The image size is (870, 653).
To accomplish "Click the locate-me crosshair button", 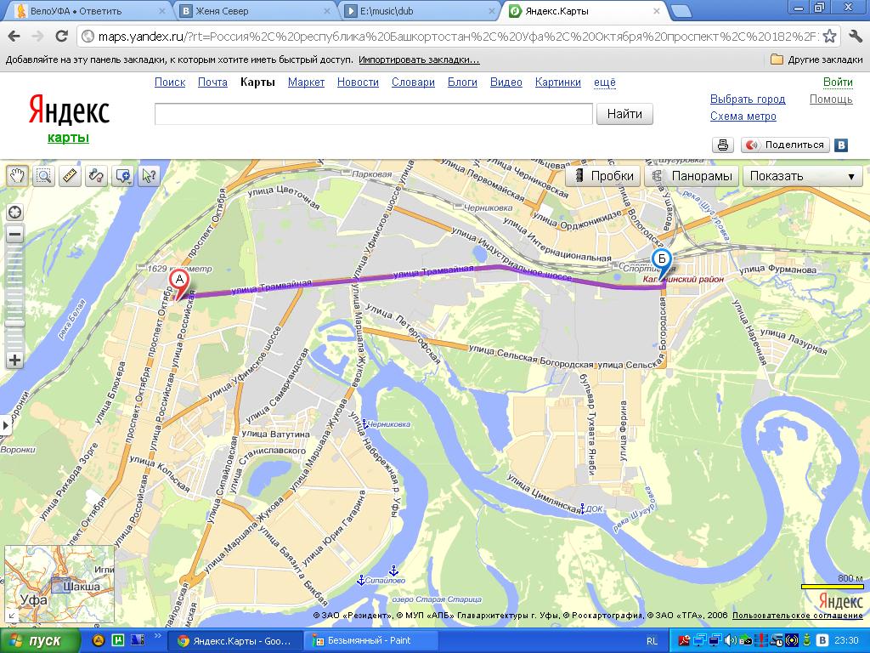I will click(15, 213).
